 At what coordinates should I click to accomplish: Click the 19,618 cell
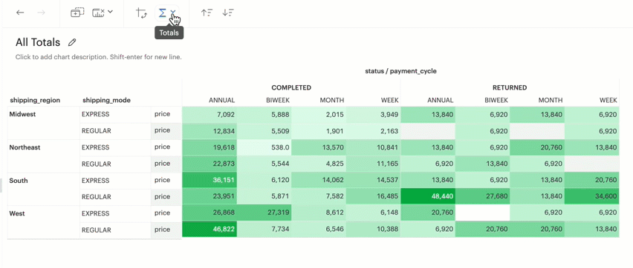[210, 147]
